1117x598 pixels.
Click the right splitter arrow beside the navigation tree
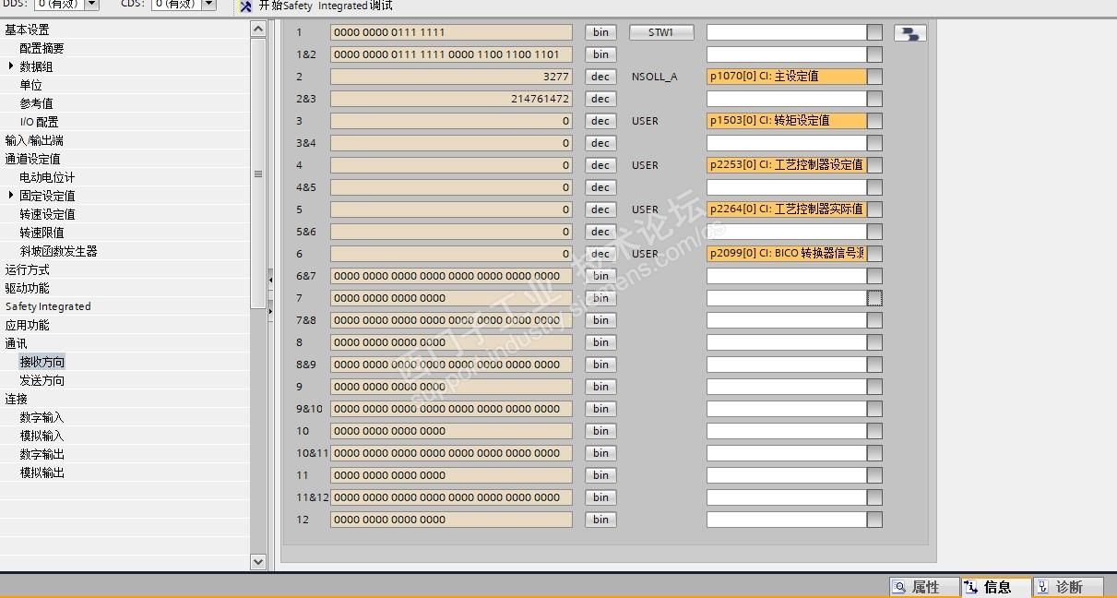pyautogui.click(x=270, y=312)
